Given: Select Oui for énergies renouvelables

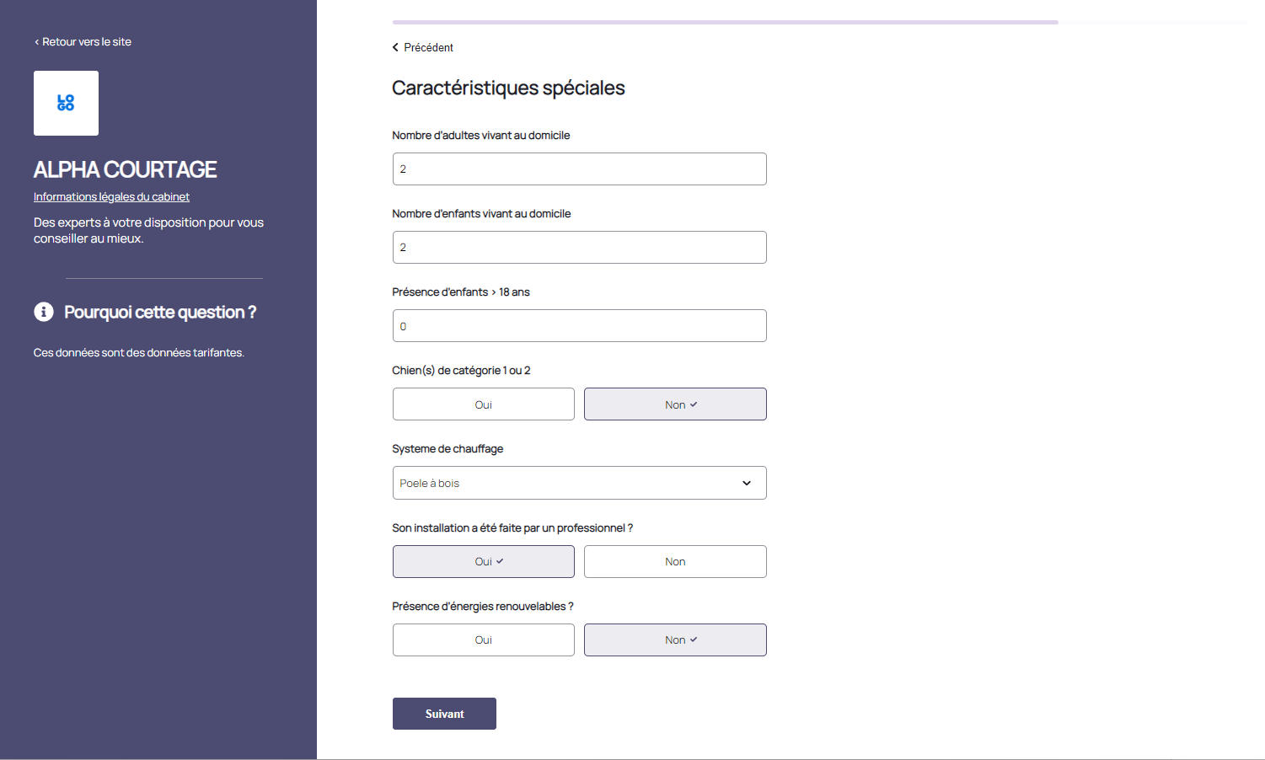Looking at the screenshot, I should (483, 640).
